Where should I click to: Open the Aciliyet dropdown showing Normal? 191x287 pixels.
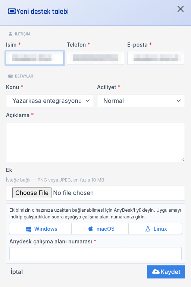coord(141,101)
